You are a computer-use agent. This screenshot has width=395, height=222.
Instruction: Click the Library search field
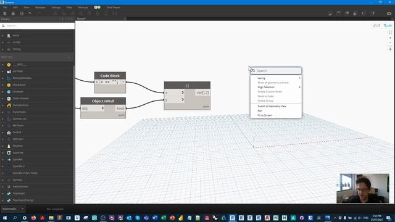[37, 26]
